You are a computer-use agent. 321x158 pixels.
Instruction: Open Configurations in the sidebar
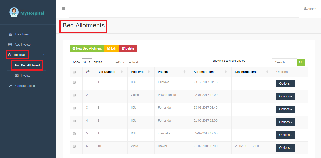point(25,86)
